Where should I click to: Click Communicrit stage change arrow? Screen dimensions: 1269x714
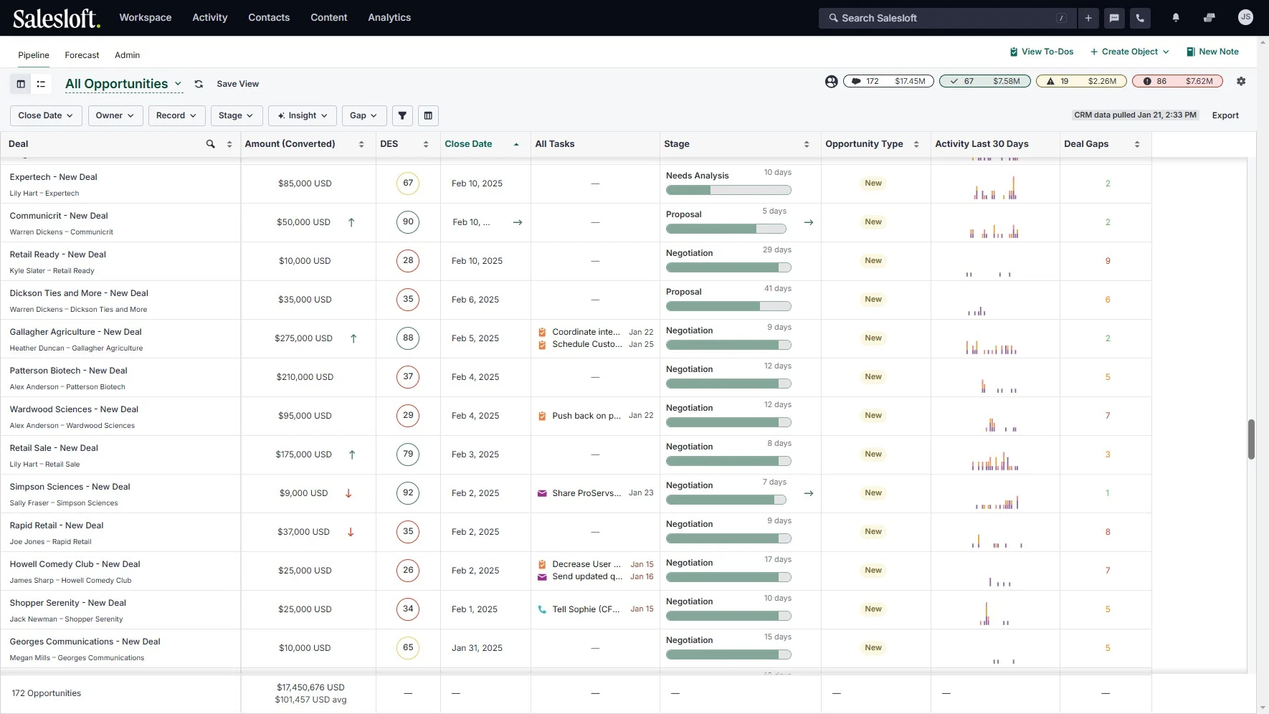point(809,222)
